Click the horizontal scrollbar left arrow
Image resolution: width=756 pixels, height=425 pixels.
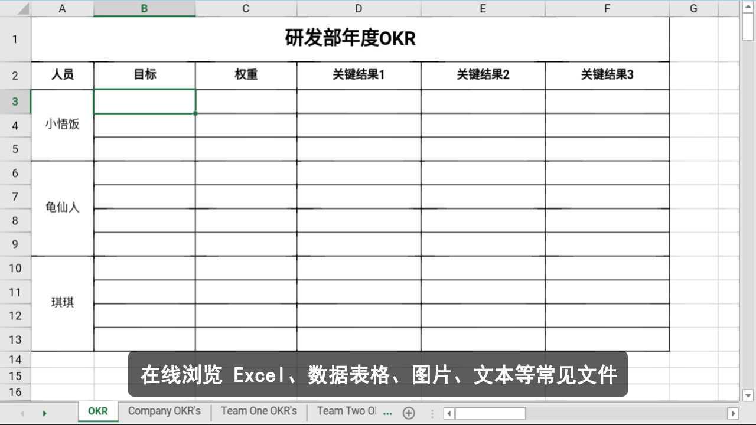pyautogui.click(x=449, y=413)
